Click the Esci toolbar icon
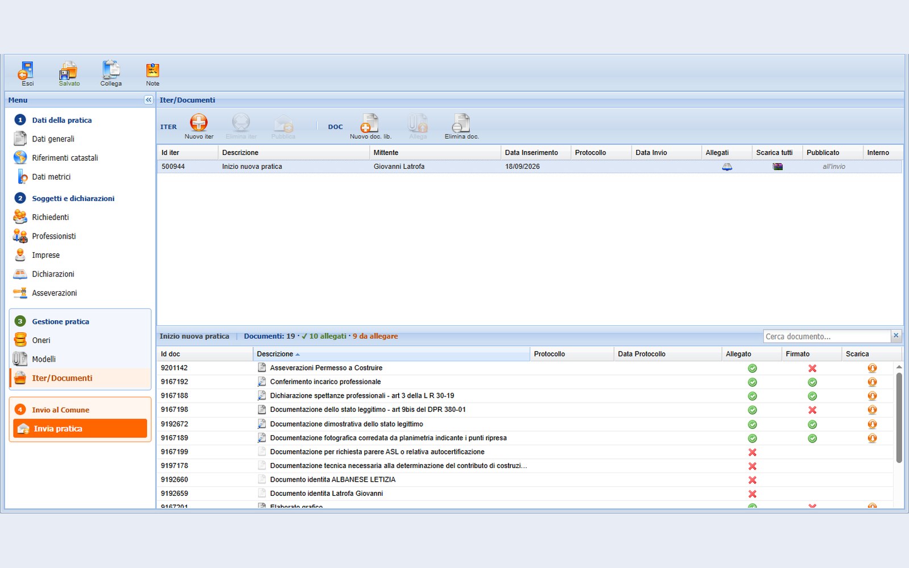Image resolution: width=909 pixels, height=568 pixels. click(26, 70)
